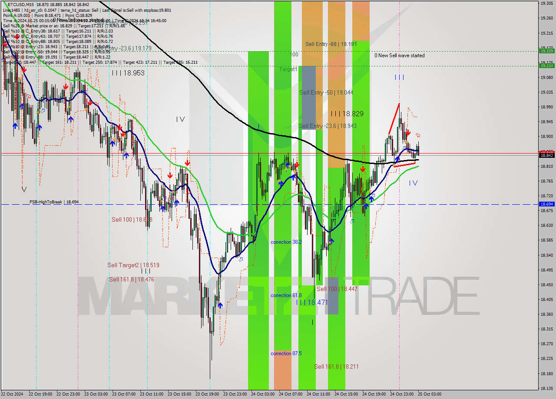556x399 pixels.
Task: Click the 18.405 price axis value
Action: pos(546,299)
